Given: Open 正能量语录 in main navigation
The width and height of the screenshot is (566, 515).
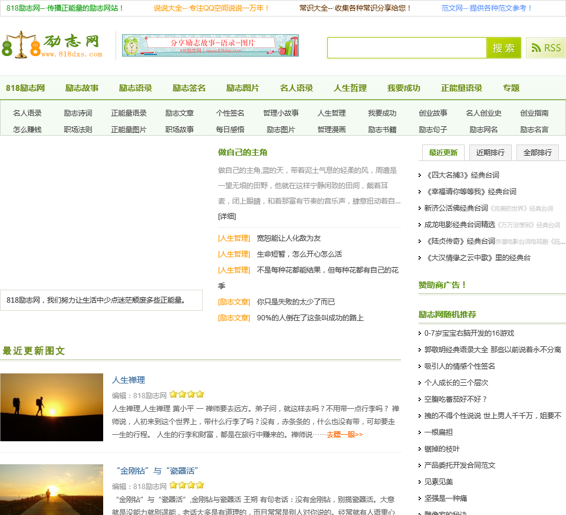Looking at the screenshot, I should click(462, 88).
